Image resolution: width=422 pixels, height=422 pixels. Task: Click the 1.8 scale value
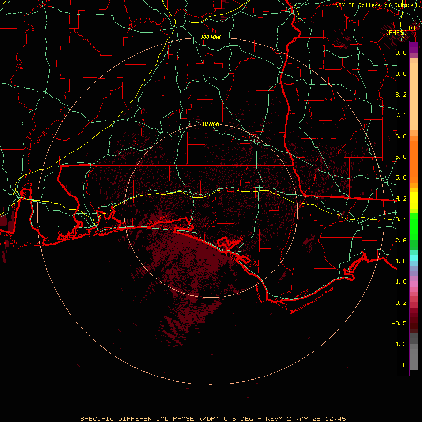coord(401,261)
